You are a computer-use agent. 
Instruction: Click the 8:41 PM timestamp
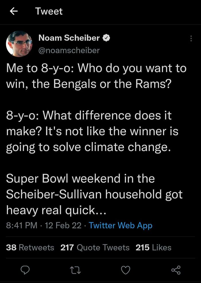[x=22, y=225]
